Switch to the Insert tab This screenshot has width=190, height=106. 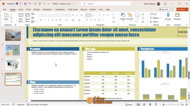click(21, 9)
